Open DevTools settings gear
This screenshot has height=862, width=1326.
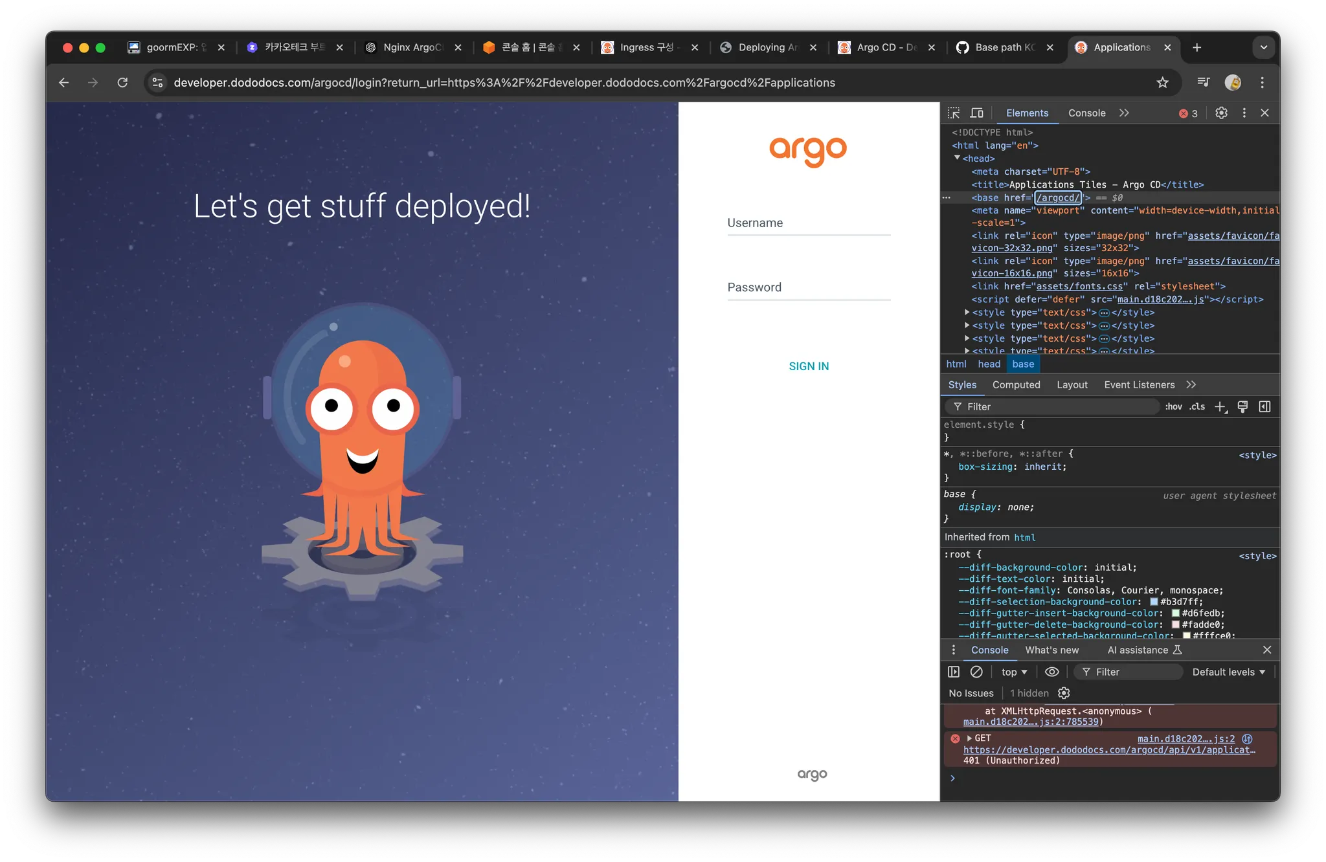click(x=1221, y=113)
